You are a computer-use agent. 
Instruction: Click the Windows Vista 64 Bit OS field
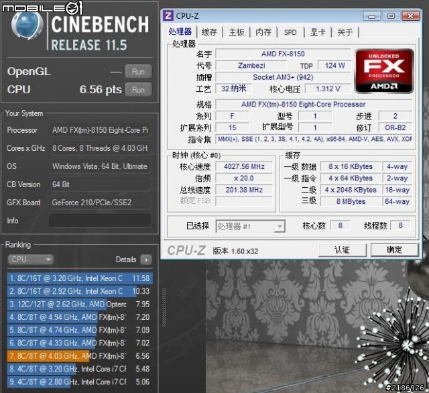click(x=100, y=166)
